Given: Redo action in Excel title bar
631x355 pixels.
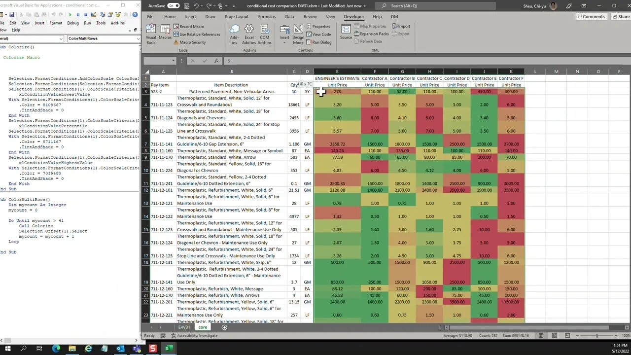Looking at the screenshot, I should pyautogui.click(x=210, y=6).
